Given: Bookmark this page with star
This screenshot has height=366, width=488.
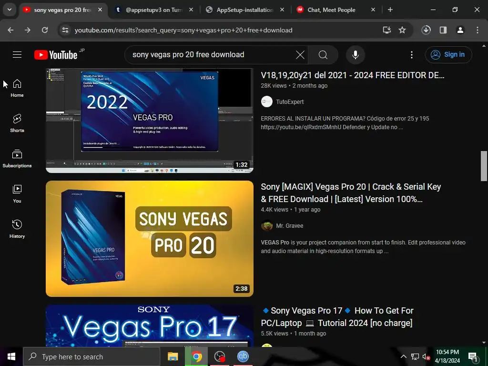Looking at the screenshot, I should 402,30.
